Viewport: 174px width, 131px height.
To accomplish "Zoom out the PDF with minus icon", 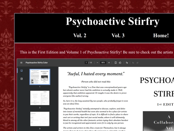I will (97, 63).
